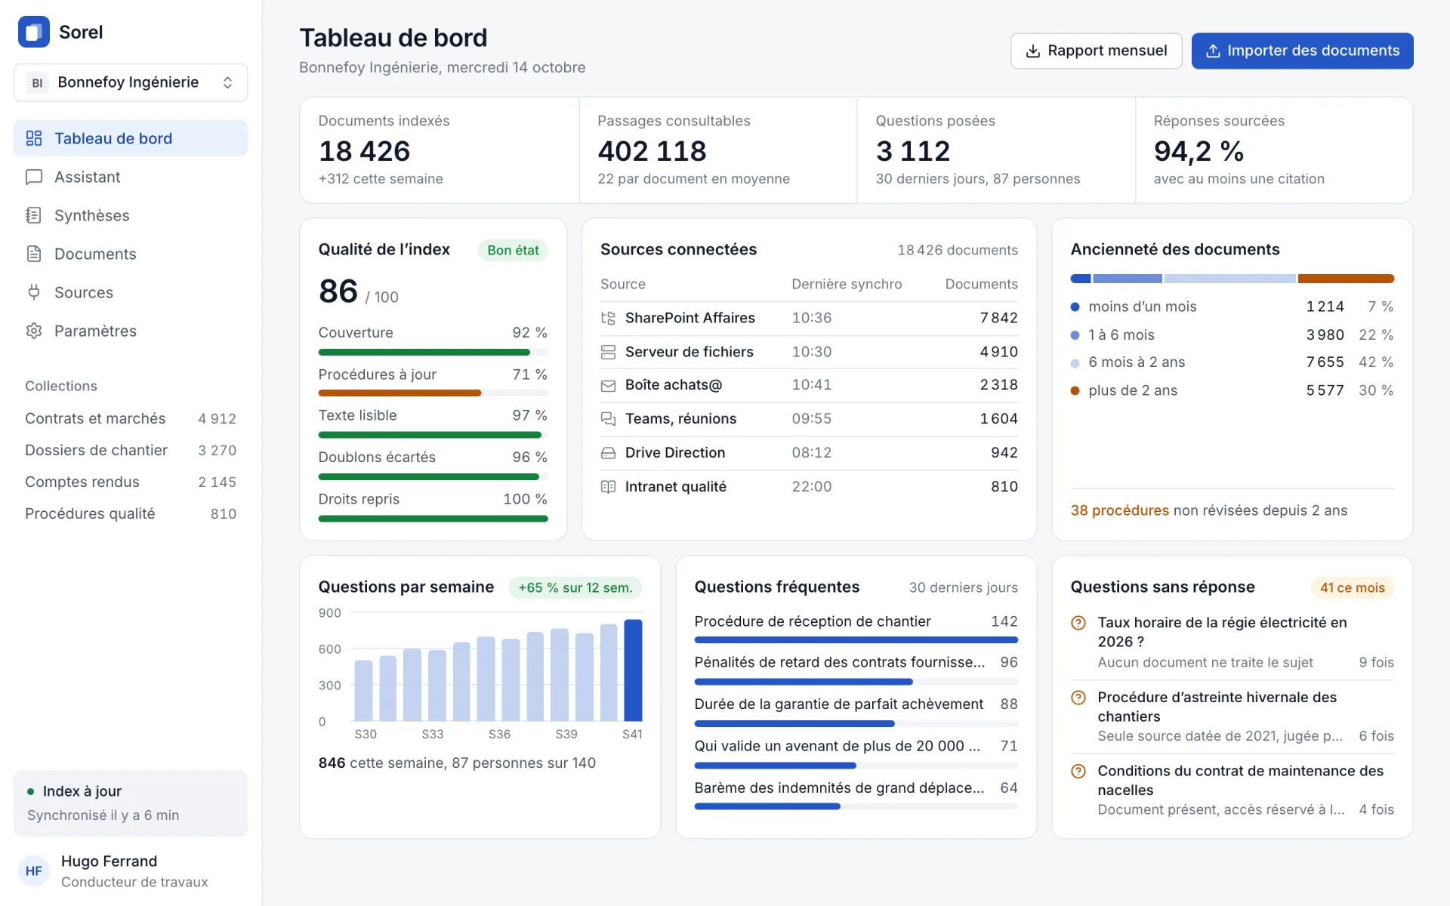
Task: Click the Serveur de fichiers server icon
Action: [608, 352]
